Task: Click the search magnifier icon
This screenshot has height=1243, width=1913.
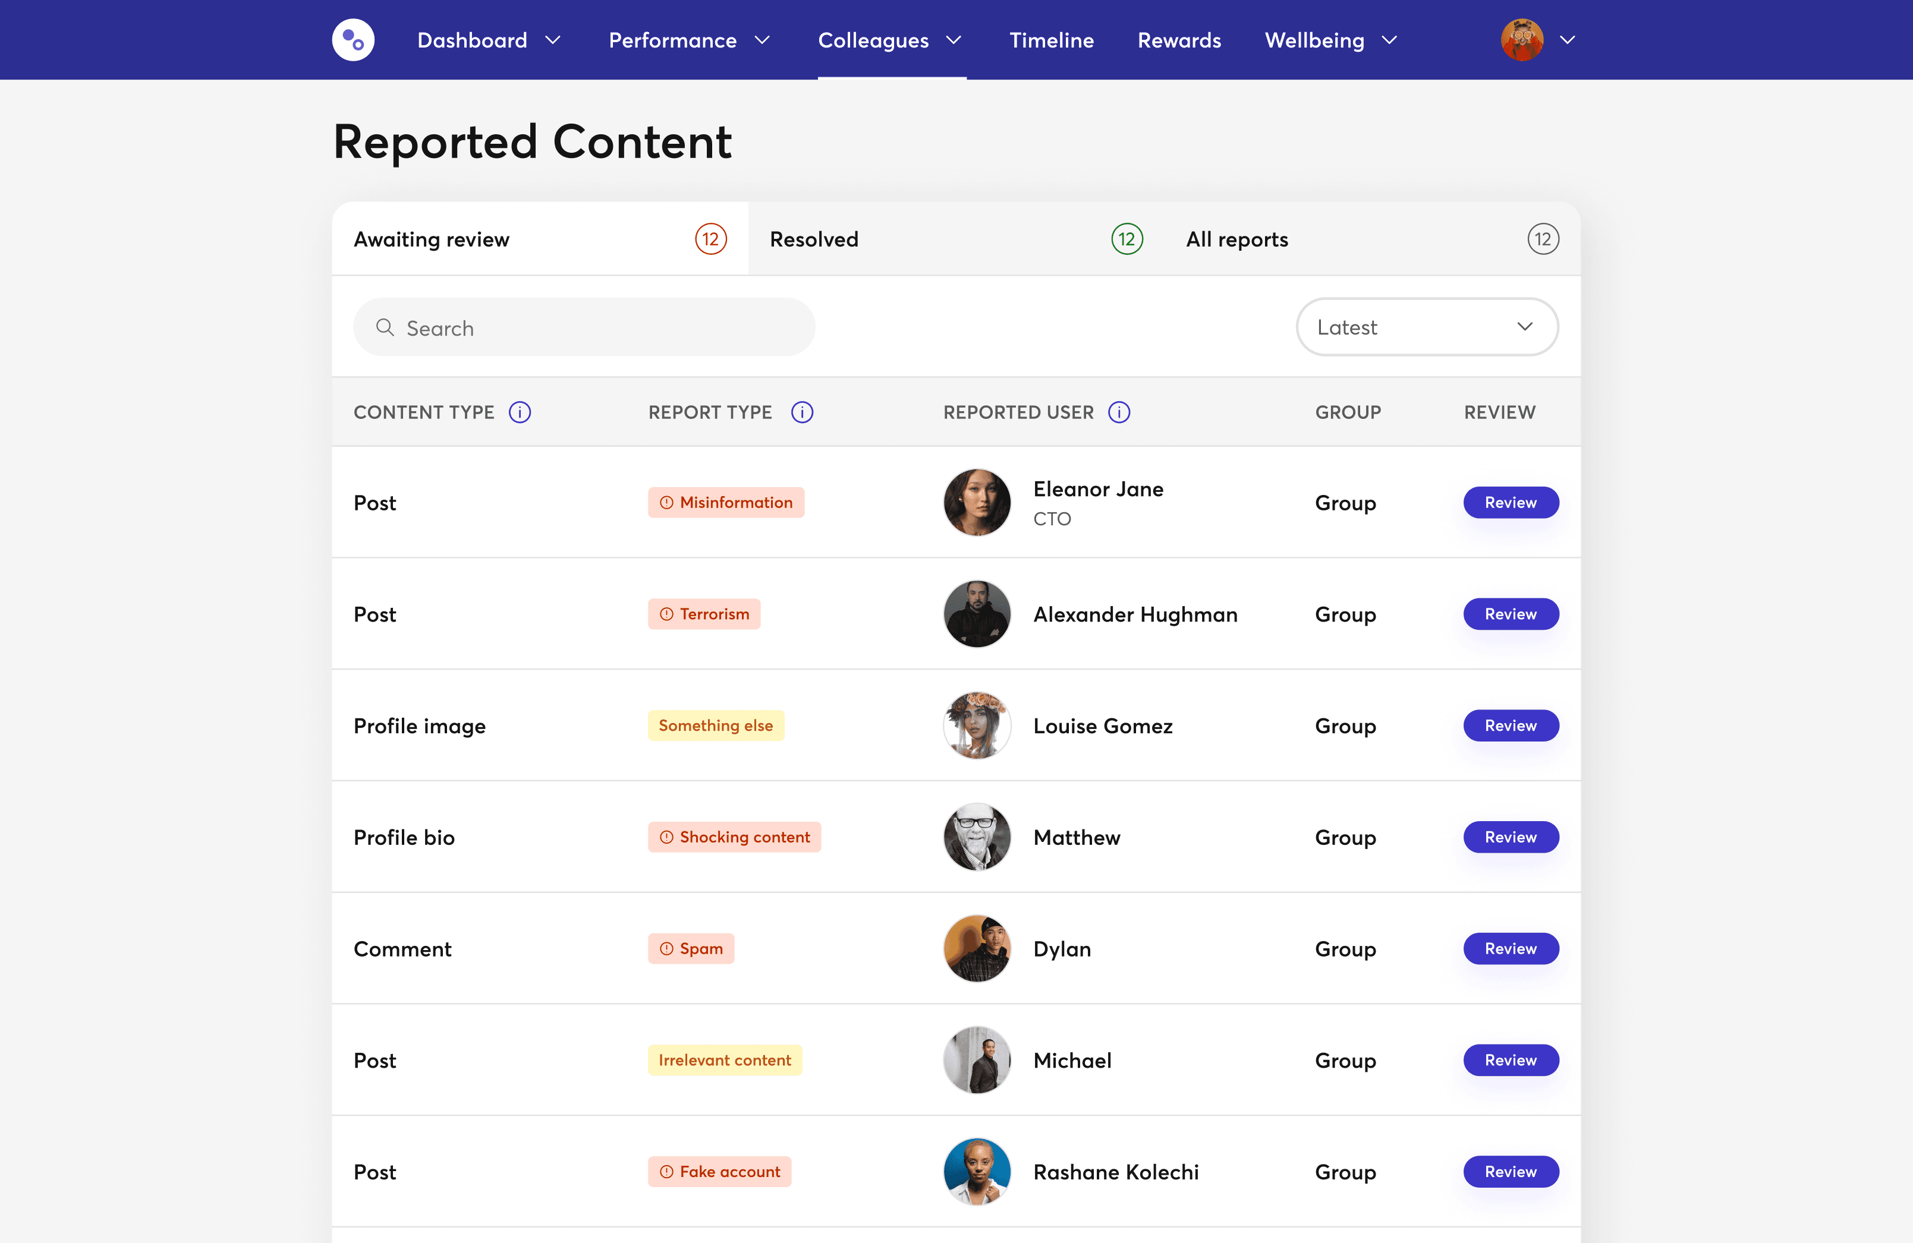Action: (385, 327)
